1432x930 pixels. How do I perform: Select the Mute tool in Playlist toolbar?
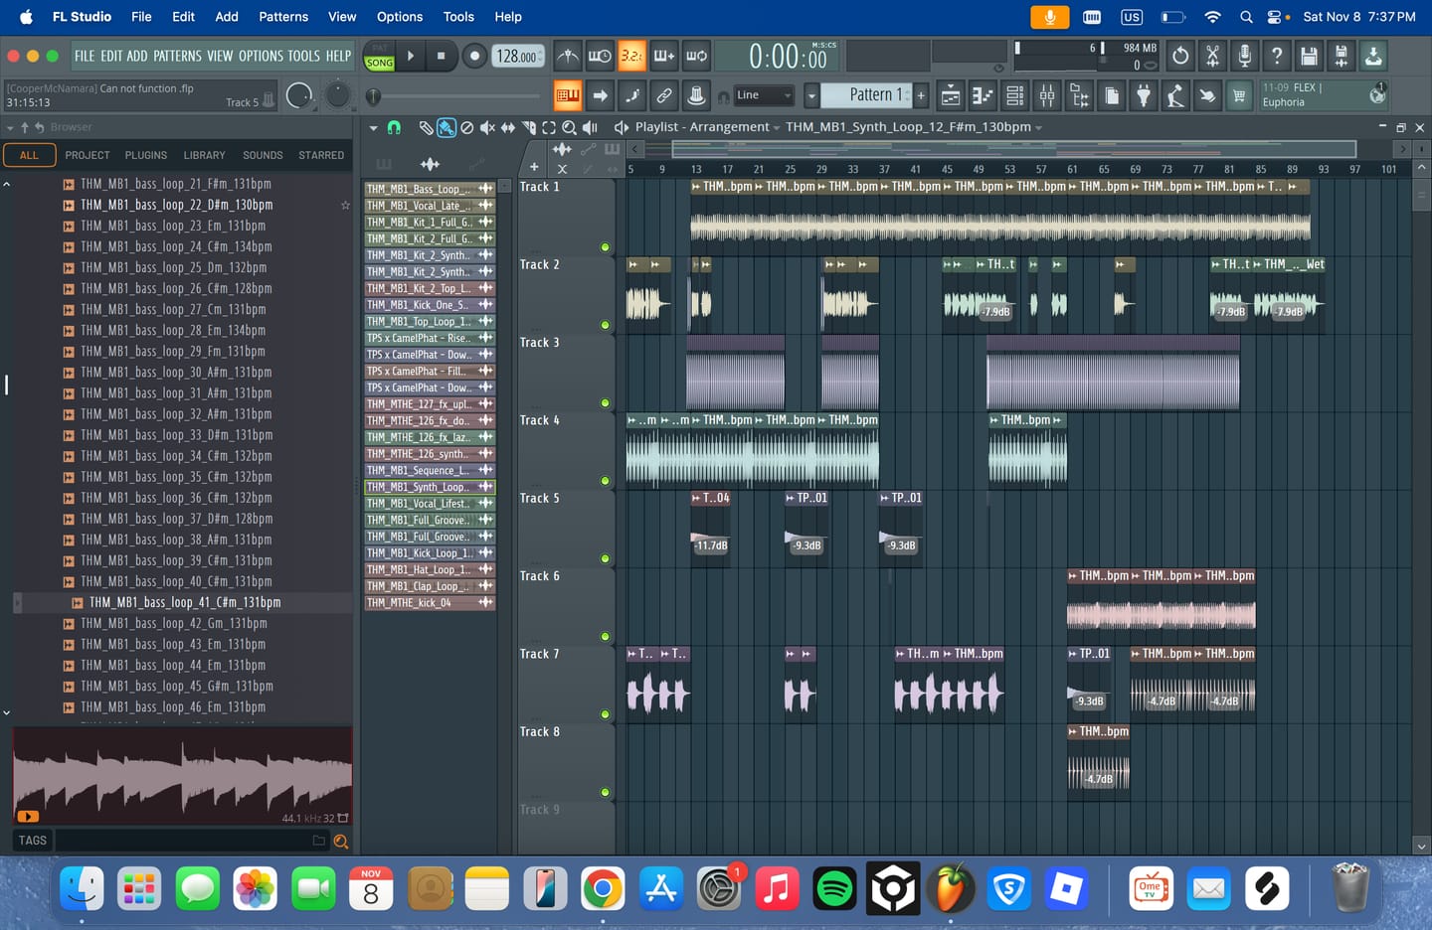(x=487, y=127)
